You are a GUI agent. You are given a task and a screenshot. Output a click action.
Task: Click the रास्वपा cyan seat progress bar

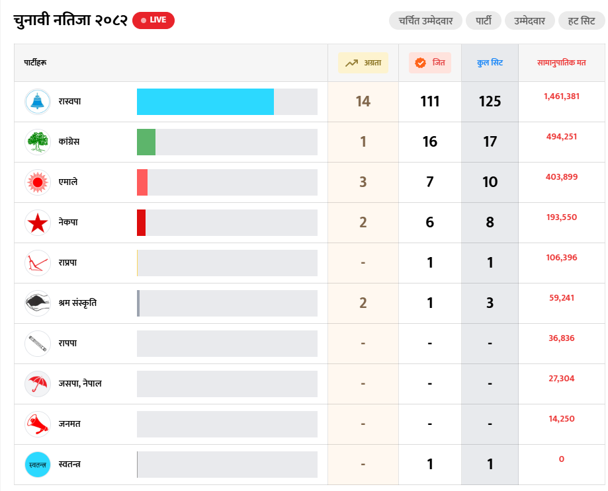click(205, 102)
